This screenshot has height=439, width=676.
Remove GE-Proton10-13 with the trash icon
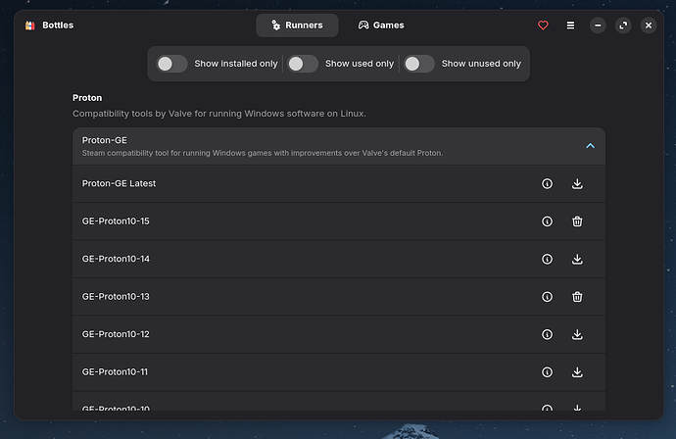click(577, 297)
